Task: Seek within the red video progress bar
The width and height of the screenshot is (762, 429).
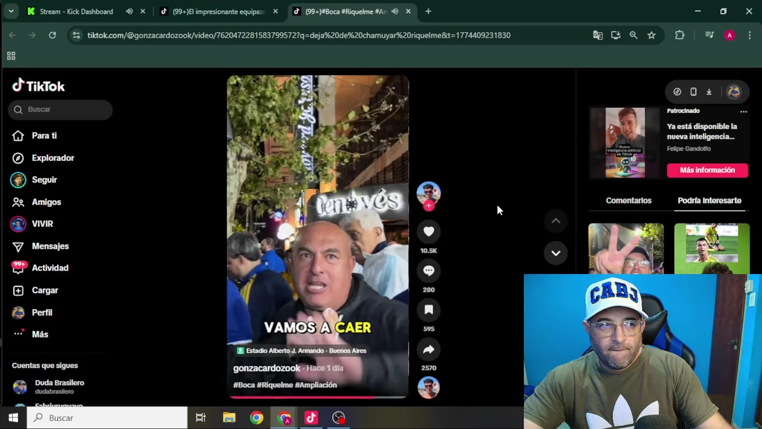Action: point(318,397)
